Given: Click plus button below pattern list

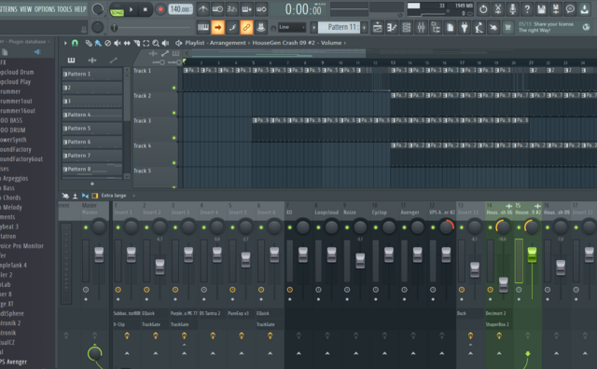Looking at the screenshot, I should coord(92,184).
